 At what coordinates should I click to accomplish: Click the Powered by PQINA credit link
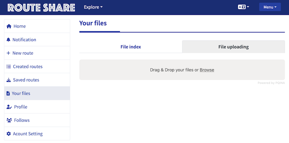click(x=271, y=83)
